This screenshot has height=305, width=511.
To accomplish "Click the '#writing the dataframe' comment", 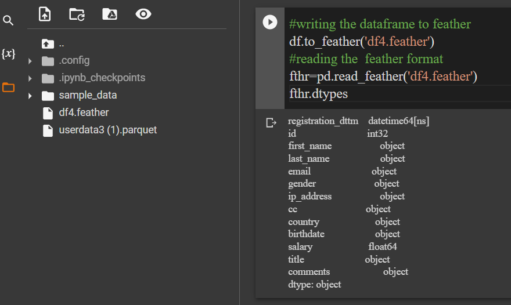I will [380, 24].
